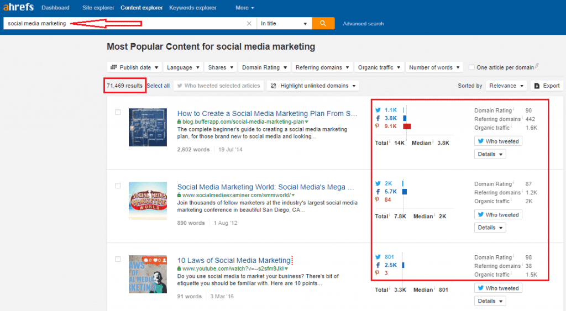Open the More navigation menu
566x311 pixels.
[x=244, y=8]
